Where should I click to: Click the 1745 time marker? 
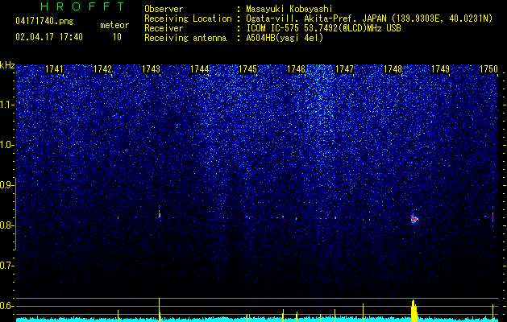click(x=247, y=69)
